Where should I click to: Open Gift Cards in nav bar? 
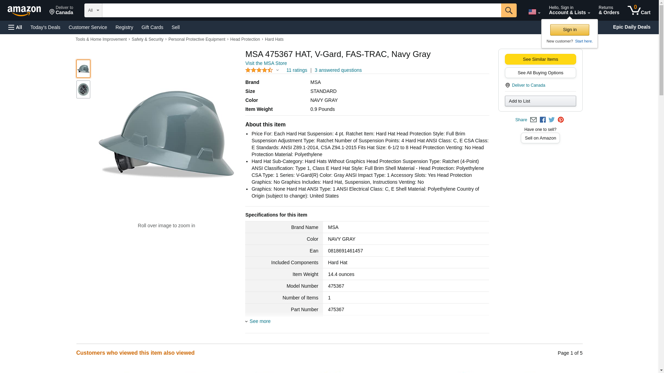tap(152, 27)
